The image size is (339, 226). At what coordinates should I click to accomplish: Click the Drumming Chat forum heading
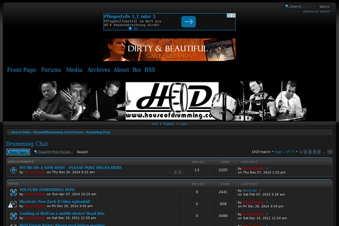pos(27,144)
